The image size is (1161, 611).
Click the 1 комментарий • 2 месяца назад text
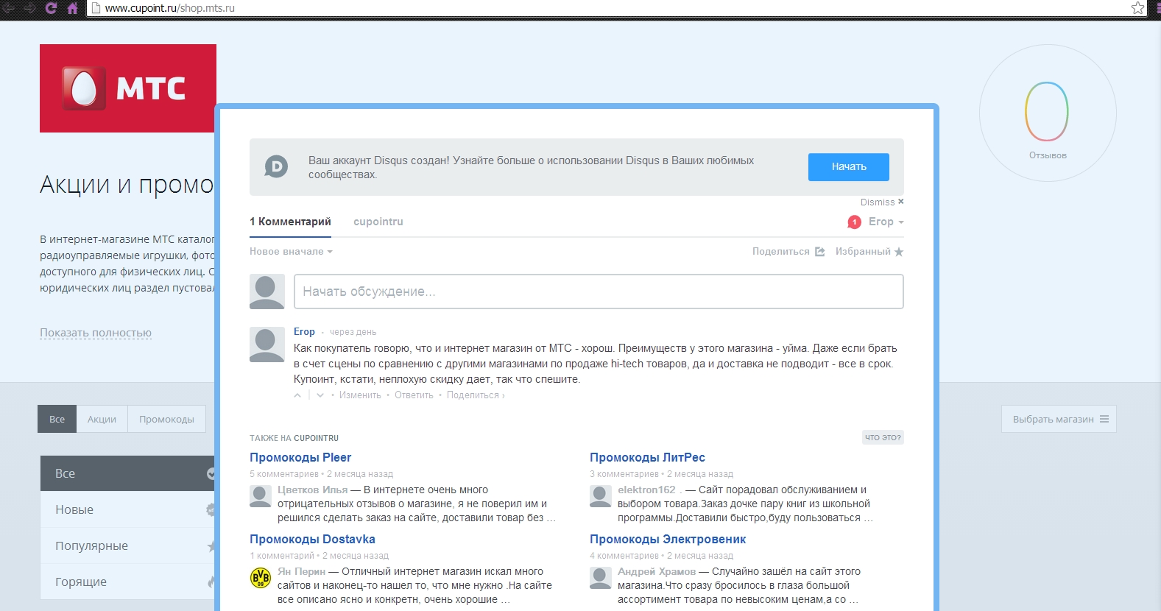pyautogui.click(x=319, y=556)
